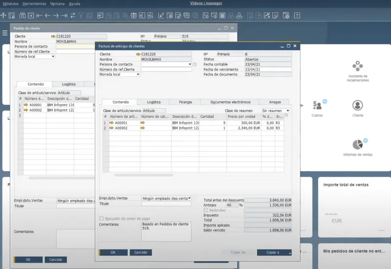The width and height of the screenshot is (391, 269).
Task: Click the chart with pencil toolbar icon
Action: [x=275, y=16]
